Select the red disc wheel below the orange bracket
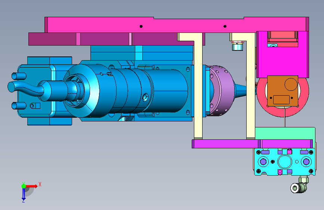This screenshot has height=210, width=324. pyautogui.click(x=283, y=112)
